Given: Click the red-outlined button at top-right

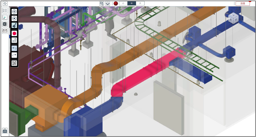Looking at the screenshot, I should pos(242,3).
